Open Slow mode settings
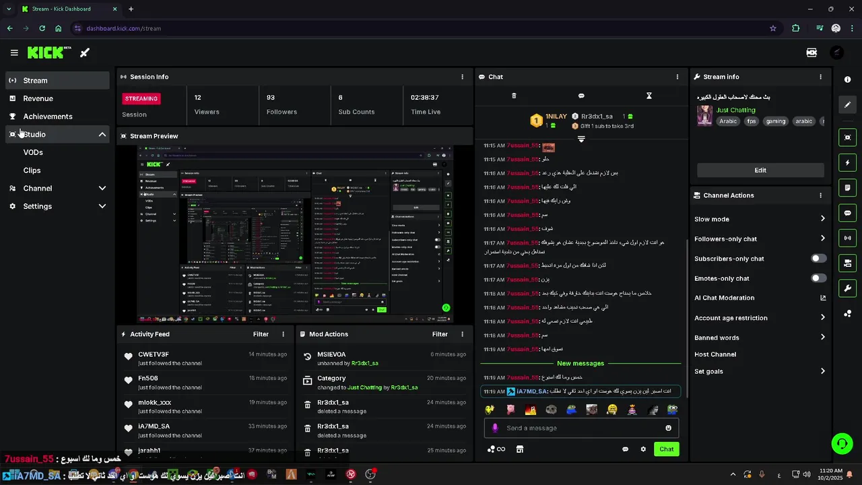The height and width of the screenshot is (485, 862). click(760, 219)
